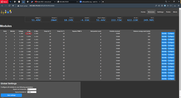Take a snapshot with camera icon

[162, 6]
